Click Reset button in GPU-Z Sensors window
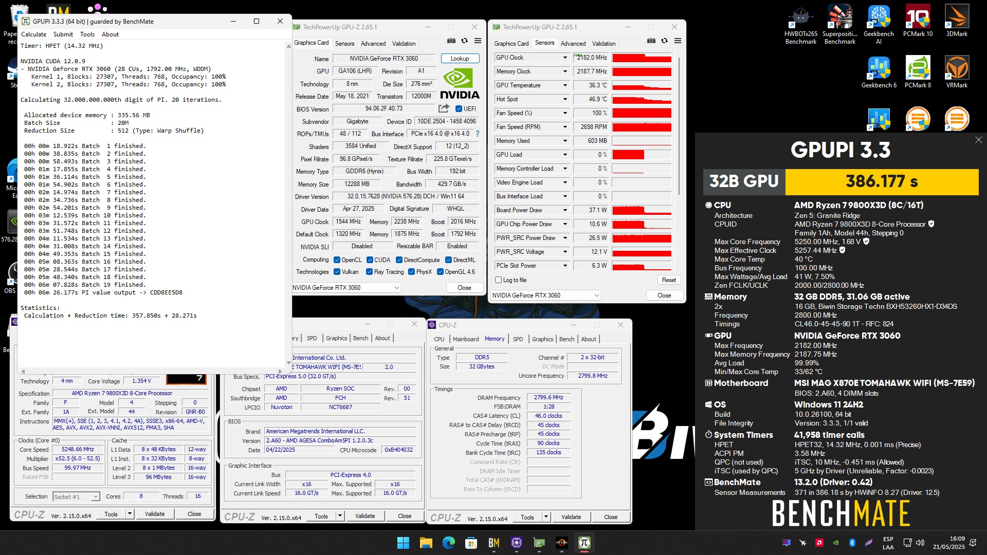The width and height of the screenshot is (987, 555). 669,280
